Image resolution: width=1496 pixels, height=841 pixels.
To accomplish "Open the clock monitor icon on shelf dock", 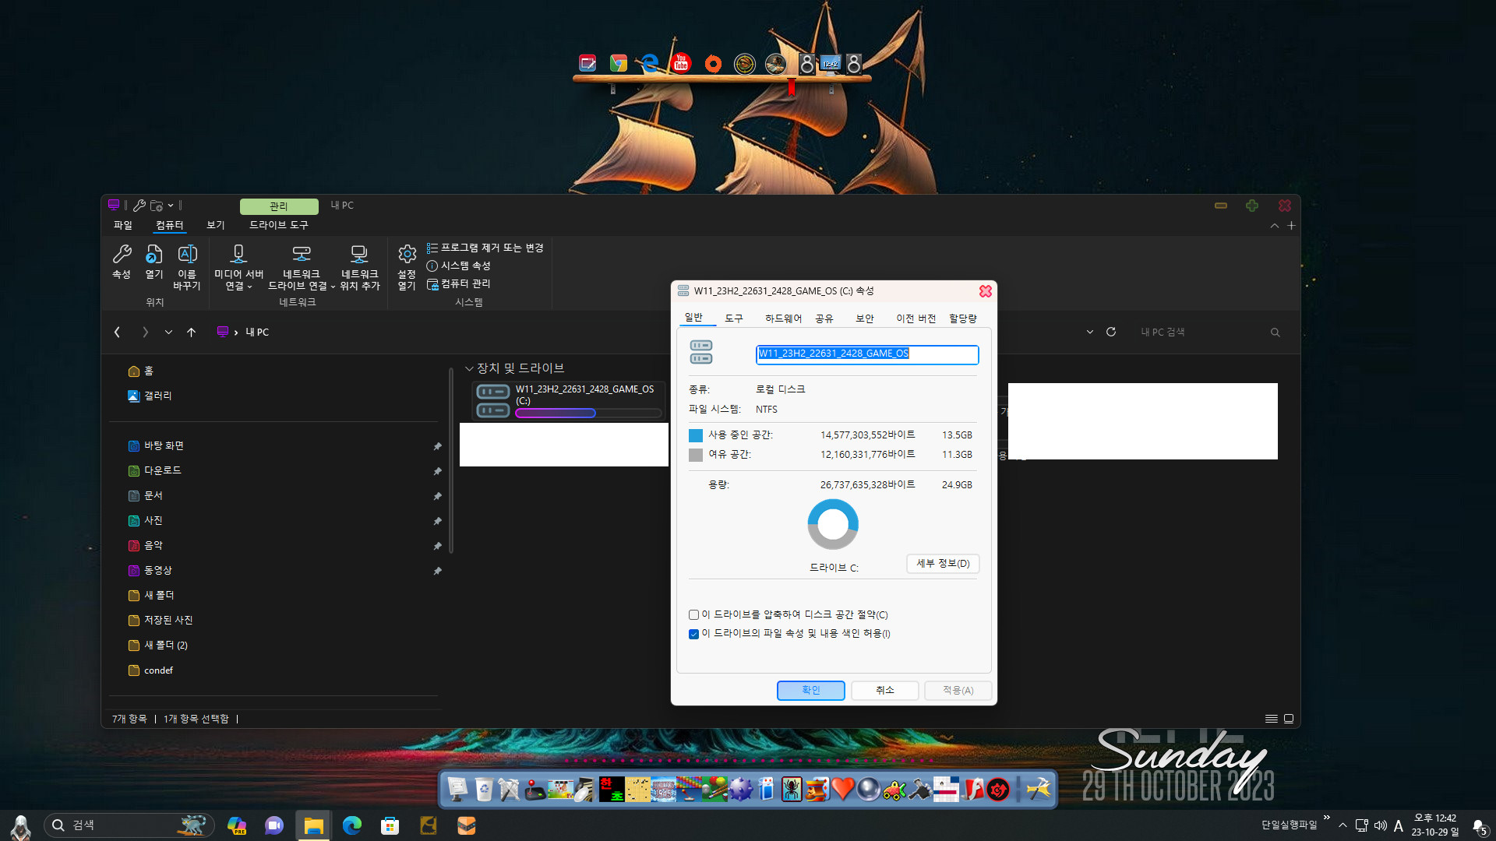I will 831,64.
